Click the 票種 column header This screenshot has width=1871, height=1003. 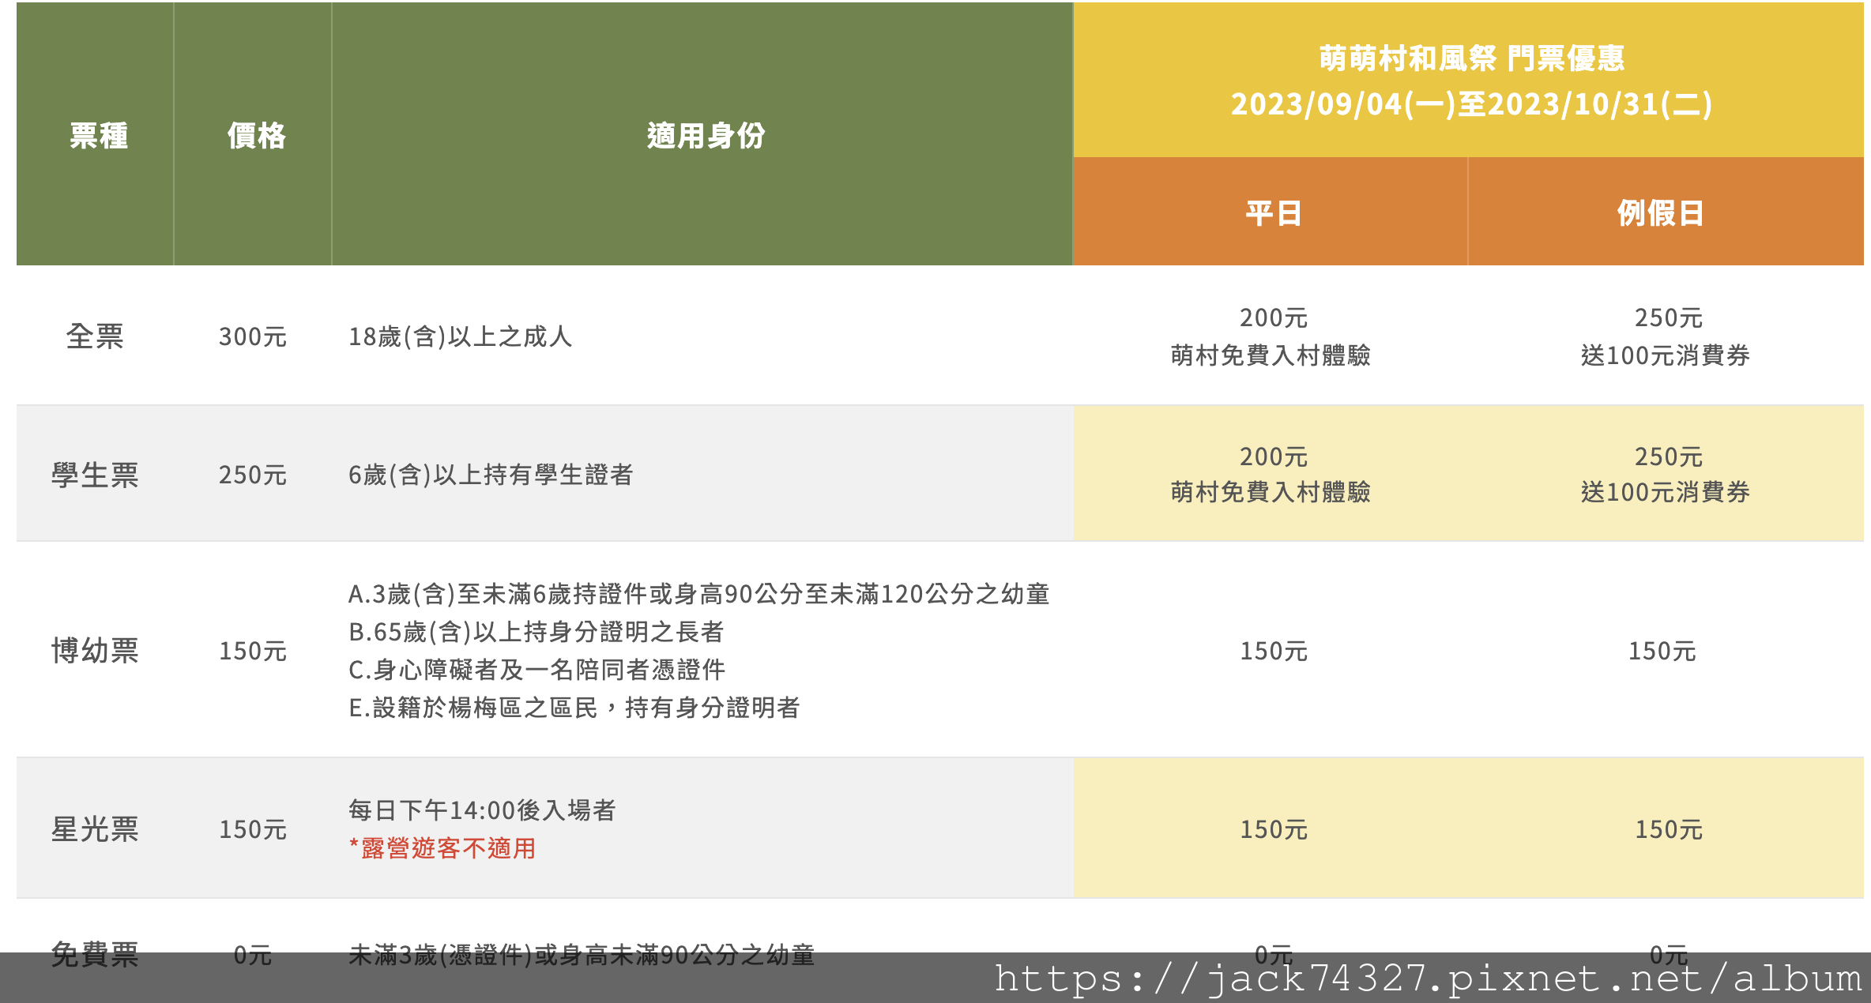(98, 136)
